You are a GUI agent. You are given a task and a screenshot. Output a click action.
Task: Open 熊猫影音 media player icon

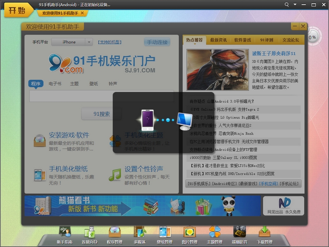pos(239,235)
